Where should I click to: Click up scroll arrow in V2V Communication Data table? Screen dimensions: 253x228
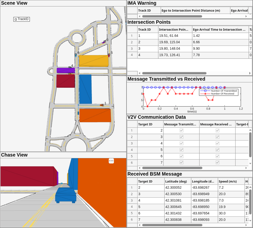coord(250,130)
